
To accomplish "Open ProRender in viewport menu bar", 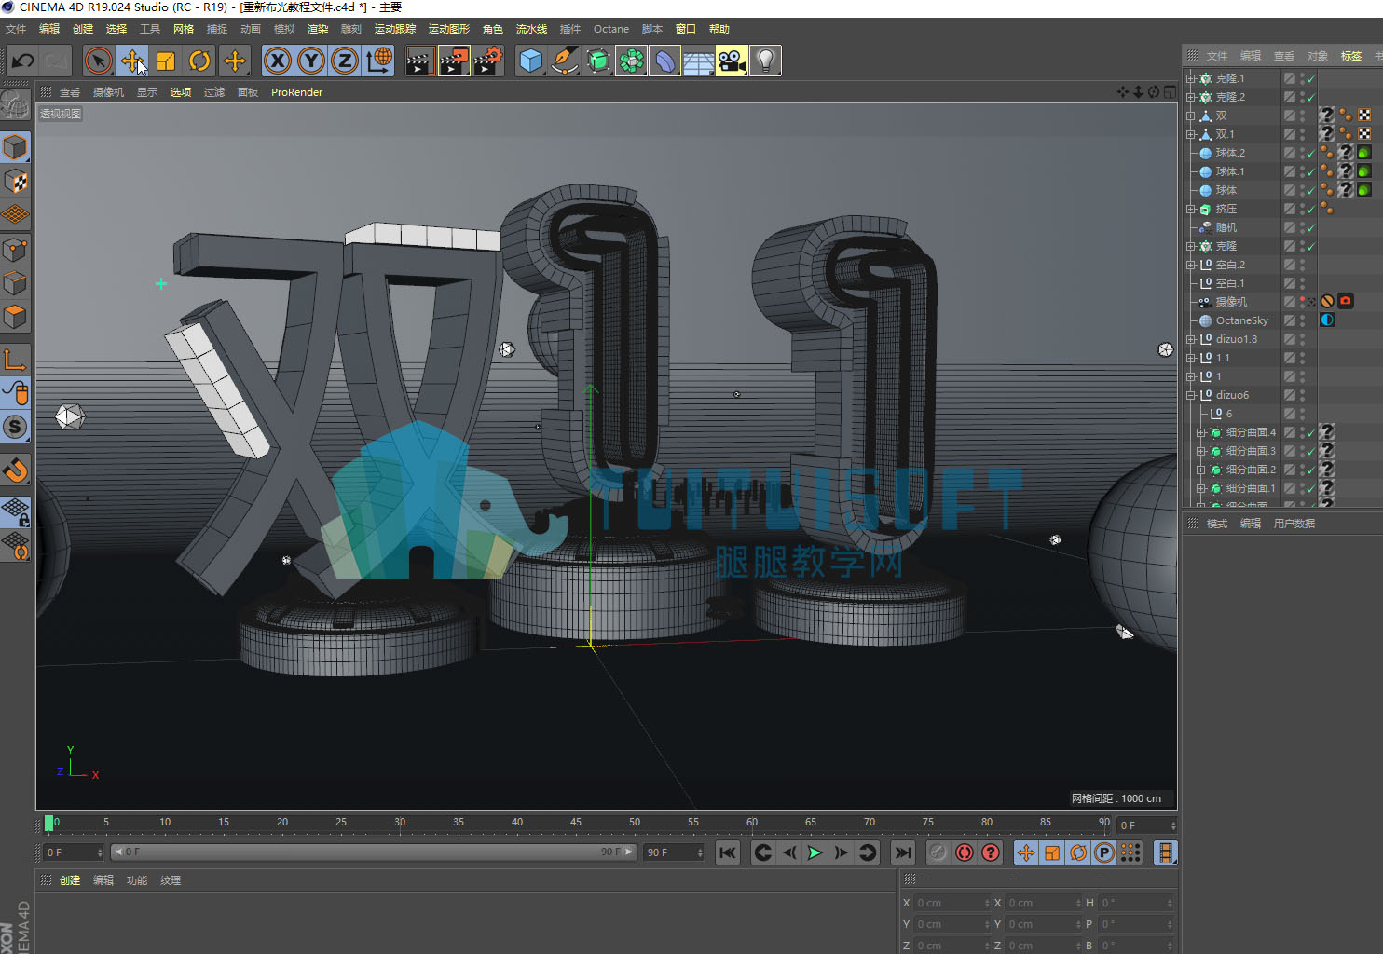I will (296, 92).
